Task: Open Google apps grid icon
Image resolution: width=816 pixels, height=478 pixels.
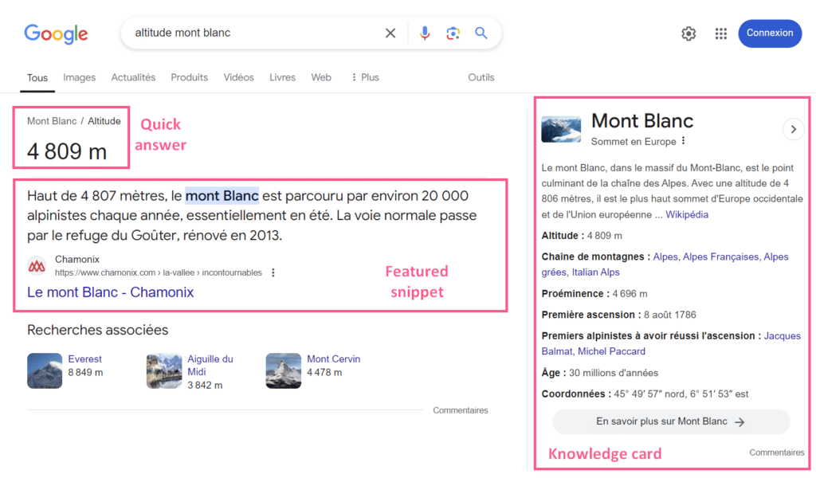Action: point(720,33)
